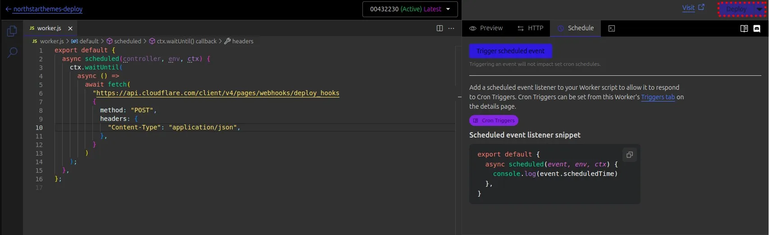Click the 'Content-Type' code line

click(x=174, y=128)
